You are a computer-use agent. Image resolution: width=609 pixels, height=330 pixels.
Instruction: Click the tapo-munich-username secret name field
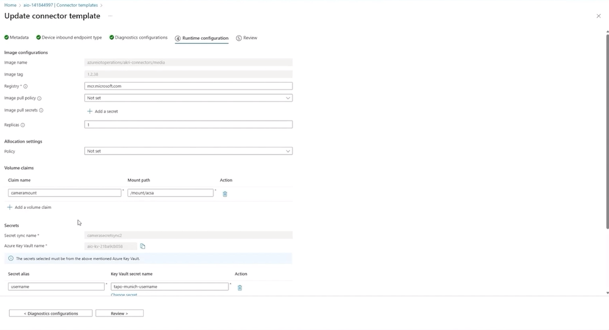click(x=169, y=287)
